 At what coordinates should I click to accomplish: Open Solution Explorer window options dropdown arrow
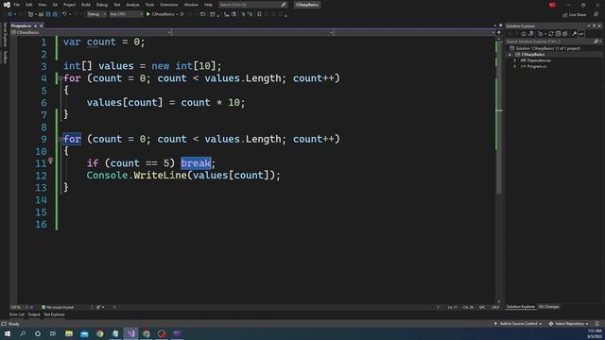click(x=589, y=25)
